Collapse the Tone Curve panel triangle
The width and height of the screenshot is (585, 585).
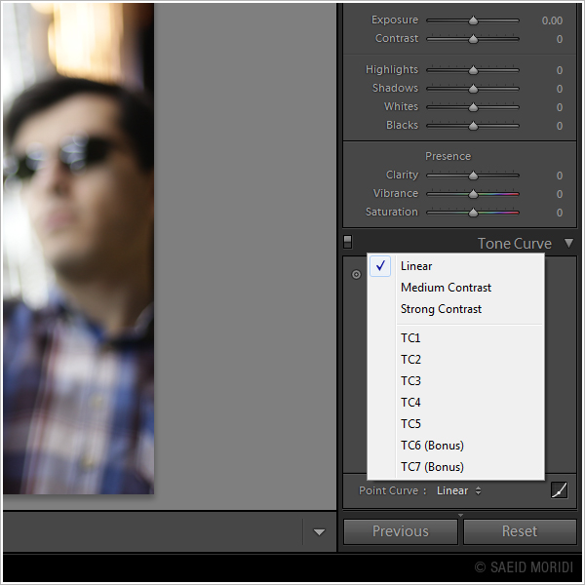click(569, 244)
